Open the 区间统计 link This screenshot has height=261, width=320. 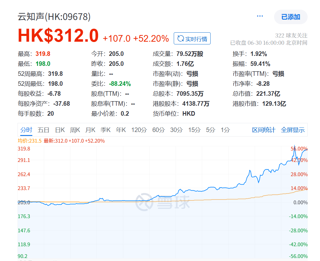coord(264,130)
